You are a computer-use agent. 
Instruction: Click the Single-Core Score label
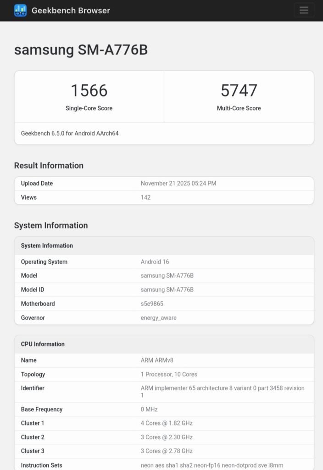click(x=89, y=108)
